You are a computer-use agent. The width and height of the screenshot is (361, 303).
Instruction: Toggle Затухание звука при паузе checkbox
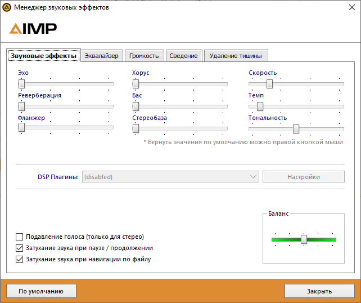20,248
